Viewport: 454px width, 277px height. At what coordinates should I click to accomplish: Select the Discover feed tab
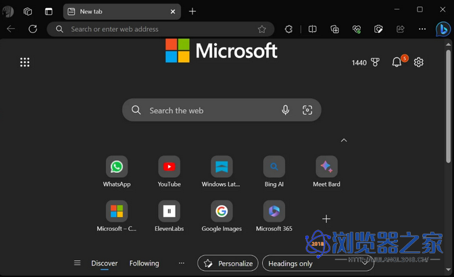[105, 263]
